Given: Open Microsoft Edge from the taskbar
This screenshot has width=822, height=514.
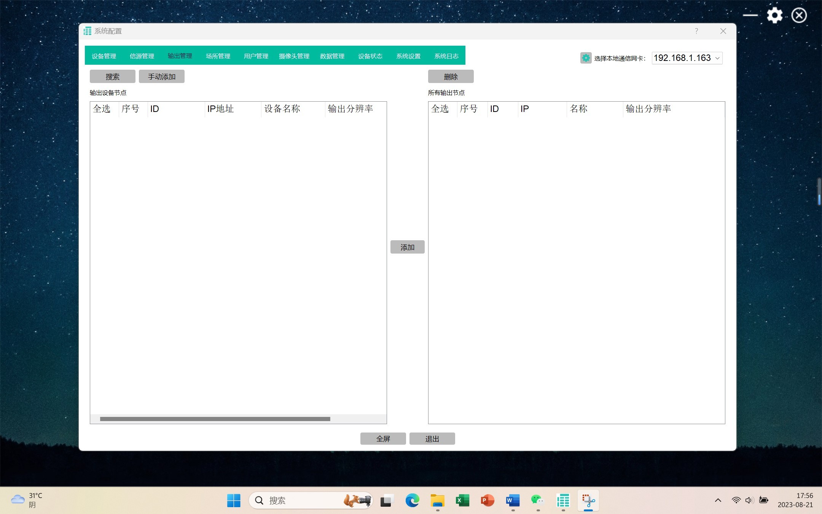Looking at the screenshot, I should (x=412, y=500).
